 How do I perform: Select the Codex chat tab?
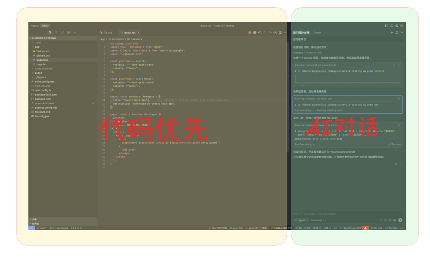pyautogui.click(x=317, y=32)
